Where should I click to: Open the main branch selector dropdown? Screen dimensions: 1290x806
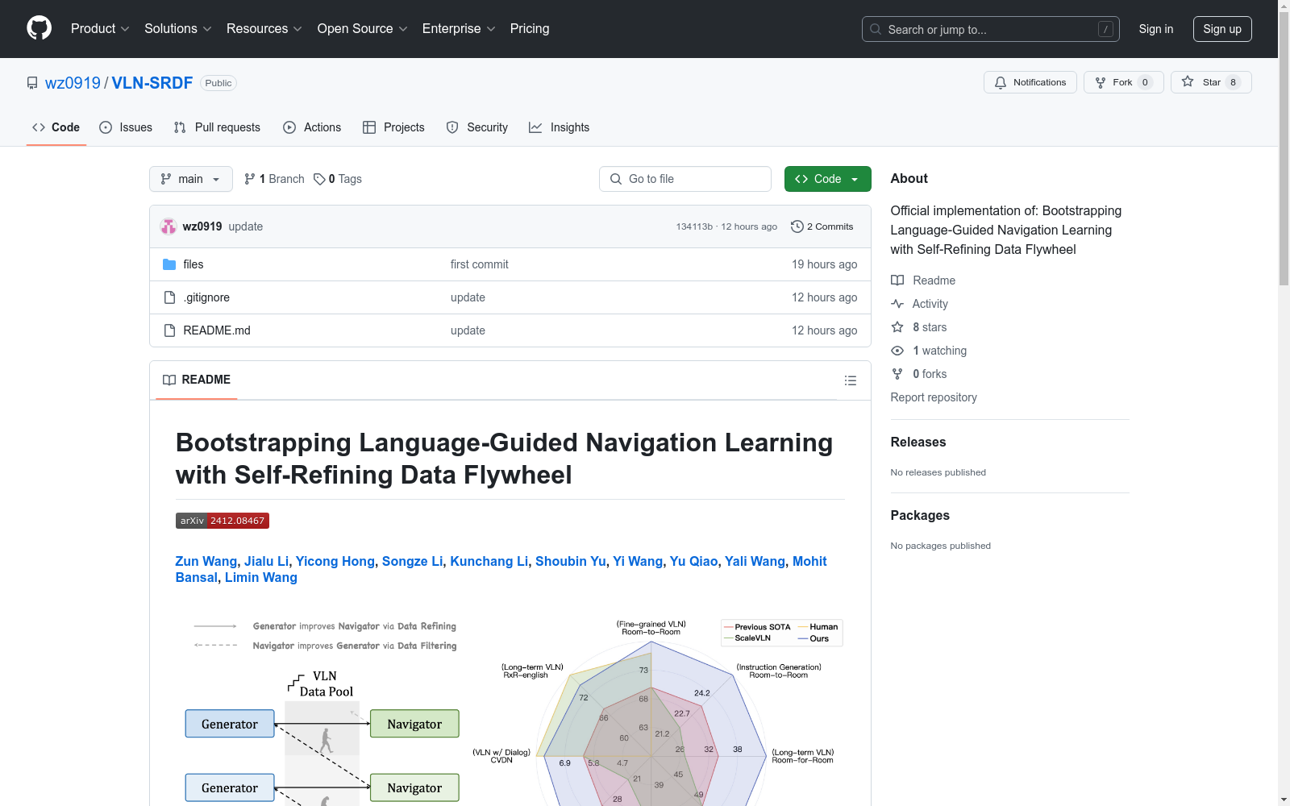pyautogui.click(x=191, y=179)
